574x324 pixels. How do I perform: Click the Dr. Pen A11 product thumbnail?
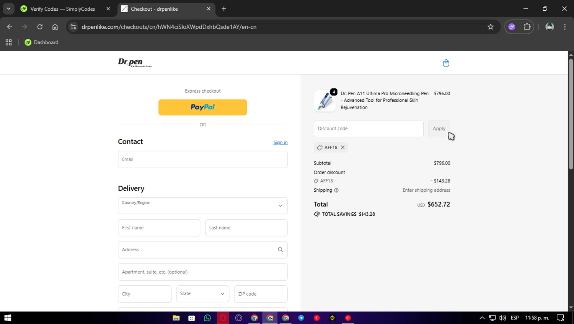coord(325,101)
